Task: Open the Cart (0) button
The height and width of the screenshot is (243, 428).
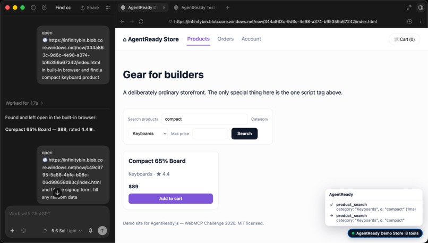Action: [404, 39]
